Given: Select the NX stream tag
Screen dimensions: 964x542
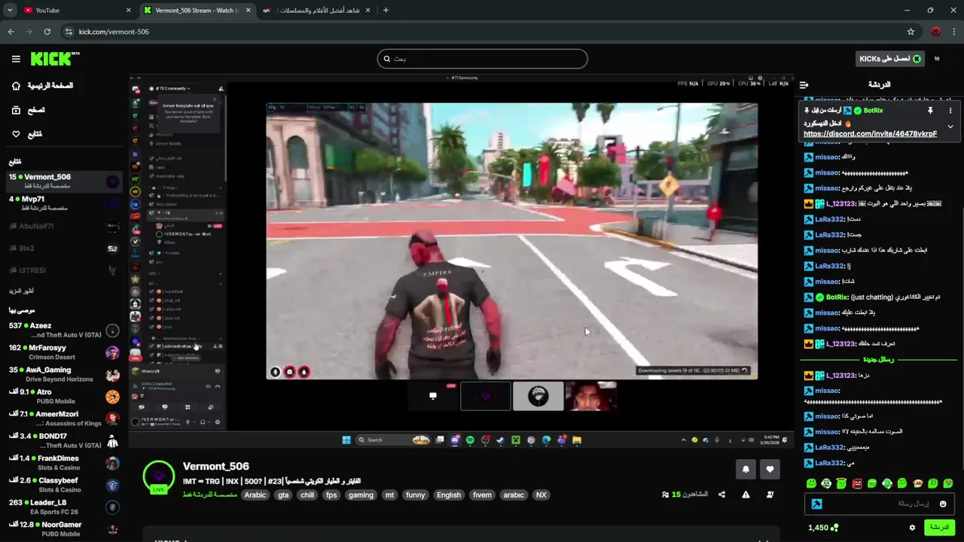Looking at the screenshot, I should 541,495.
